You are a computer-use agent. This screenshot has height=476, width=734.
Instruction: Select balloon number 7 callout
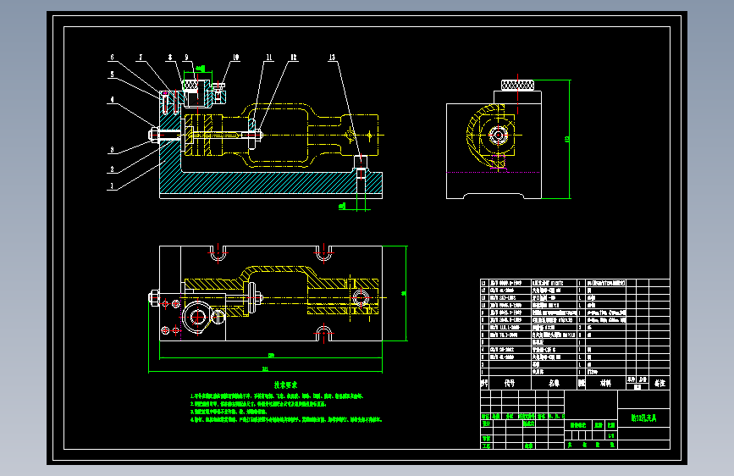click(x=141, y=57)
